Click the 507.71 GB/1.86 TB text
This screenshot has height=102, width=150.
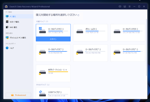[x=56, y=32]
